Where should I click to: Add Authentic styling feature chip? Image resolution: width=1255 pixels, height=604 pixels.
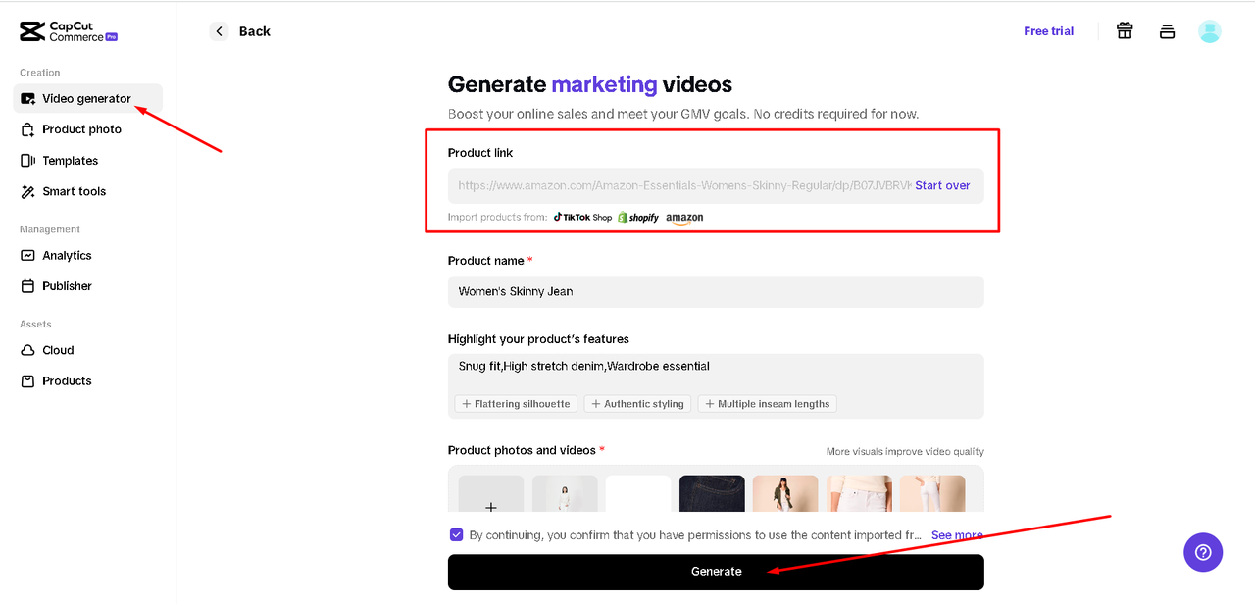pos(637,404)
